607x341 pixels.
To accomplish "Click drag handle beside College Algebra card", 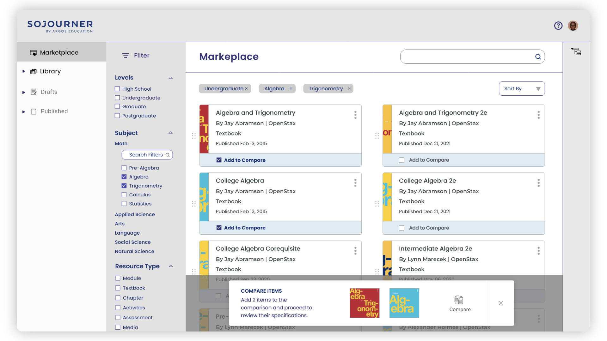I will 194,204.
